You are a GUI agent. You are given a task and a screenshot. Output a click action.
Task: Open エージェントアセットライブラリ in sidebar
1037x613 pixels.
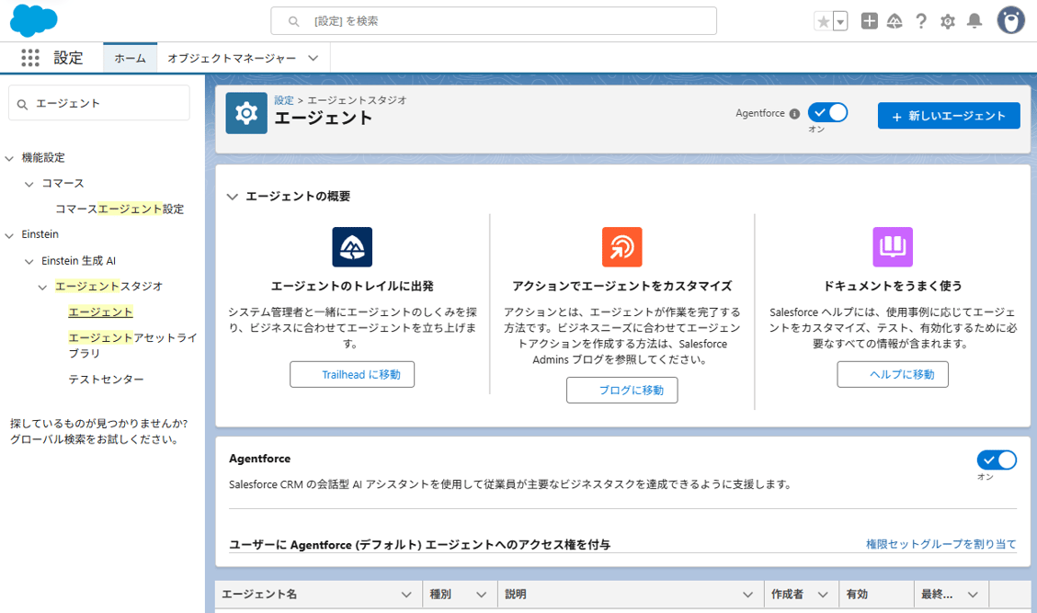[132, 346]
